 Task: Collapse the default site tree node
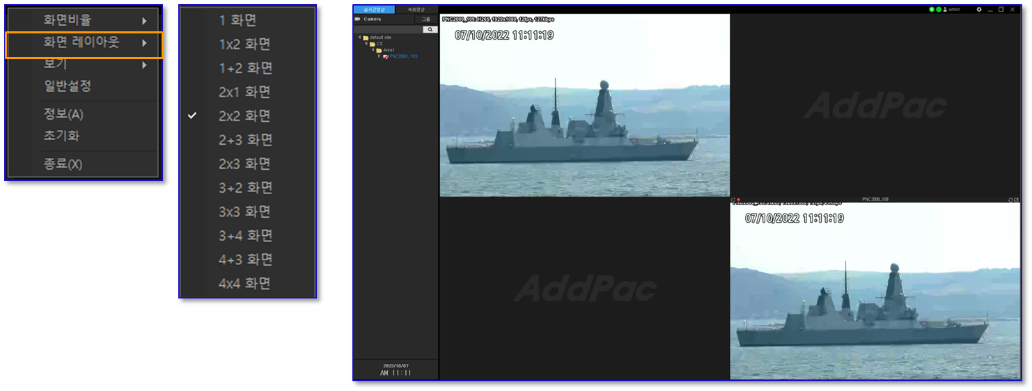tap(360, 38)
